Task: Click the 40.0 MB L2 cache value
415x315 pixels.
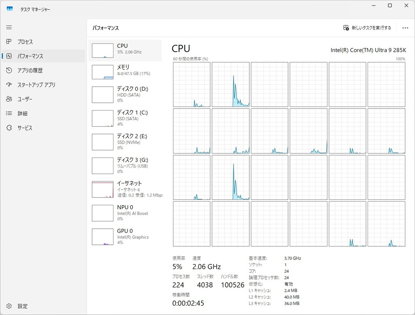Action: pyautogui.click(x=292, y=297)
